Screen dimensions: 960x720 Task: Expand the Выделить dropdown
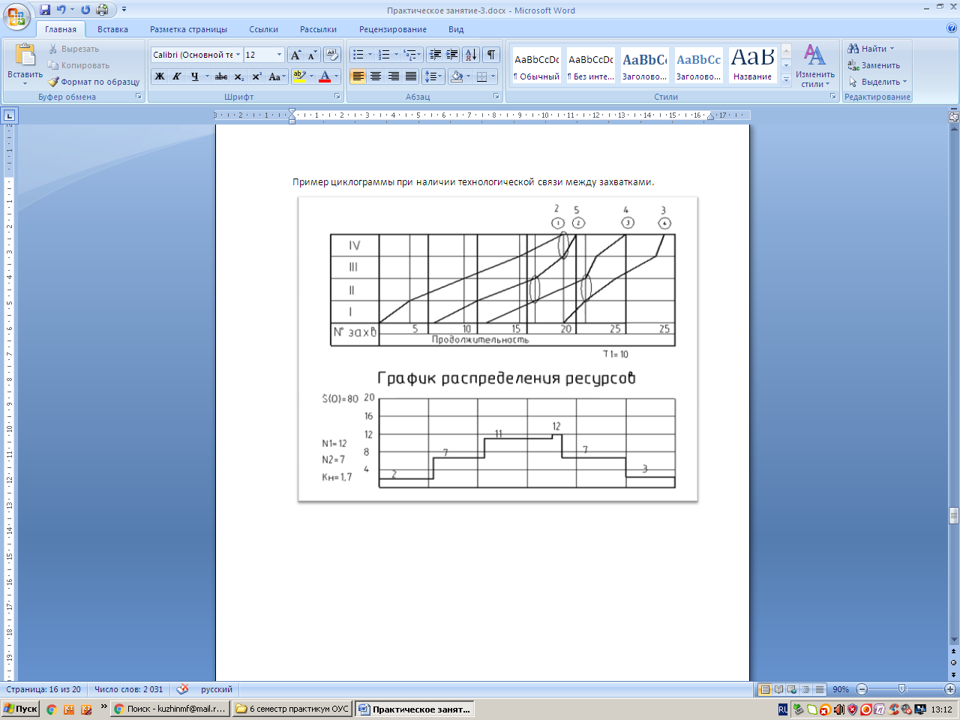click(x=877, y=82)
